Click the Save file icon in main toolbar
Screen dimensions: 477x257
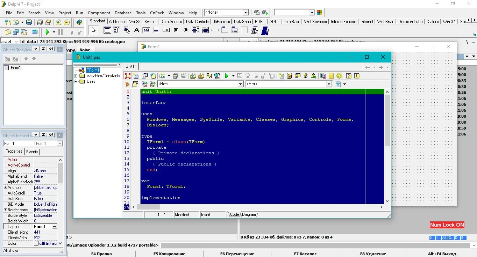(x=29, y=22)
